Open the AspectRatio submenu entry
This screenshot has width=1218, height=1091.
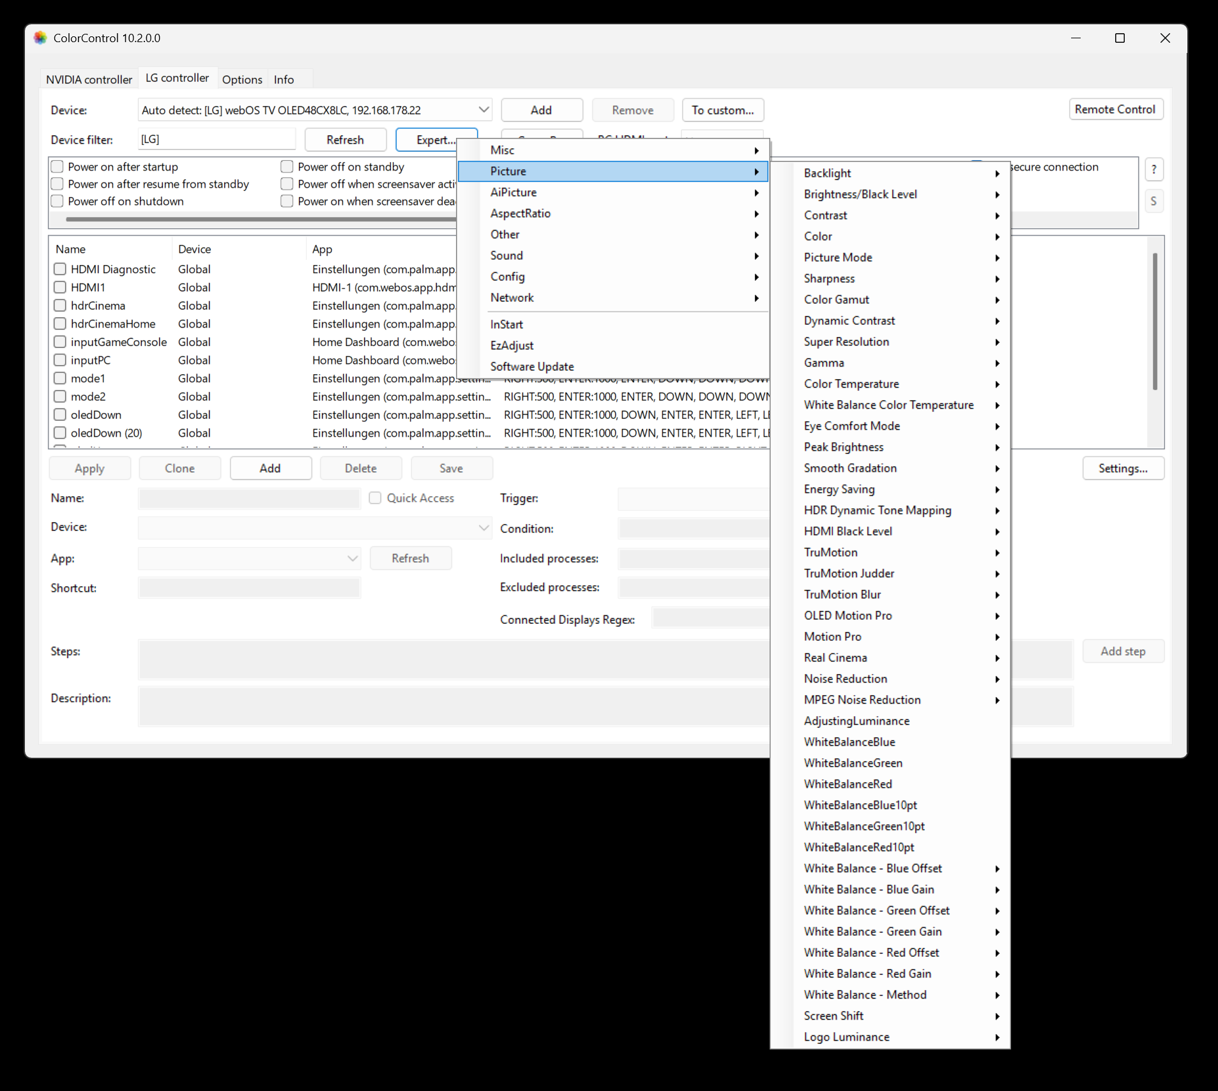613,213
